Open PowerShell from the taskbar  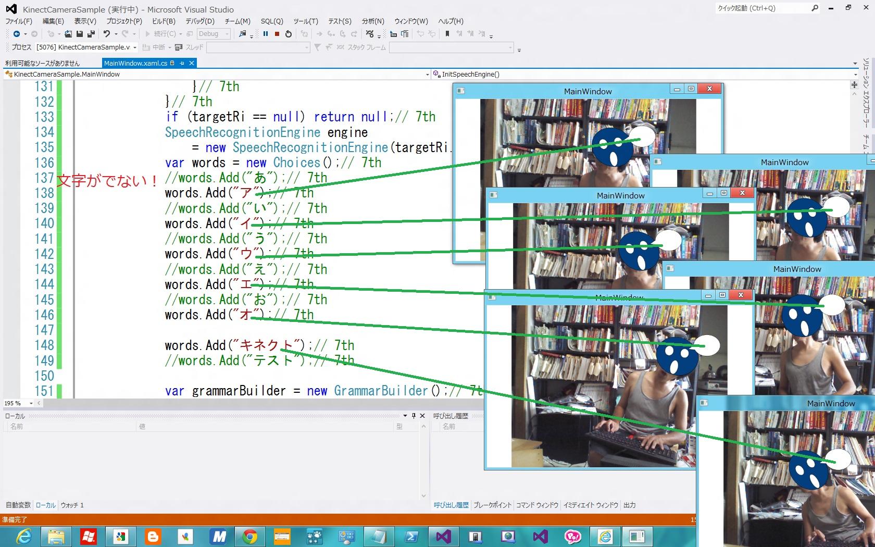(411, 537)
